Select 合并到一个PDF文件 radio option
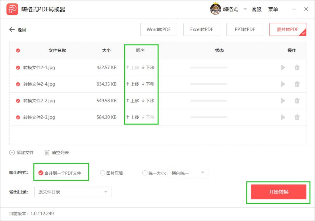Viewport: 315px width, 221px height. tap(41, 173)
